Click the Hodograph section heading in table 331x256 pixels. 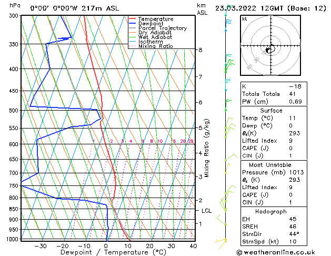(271, 212)
